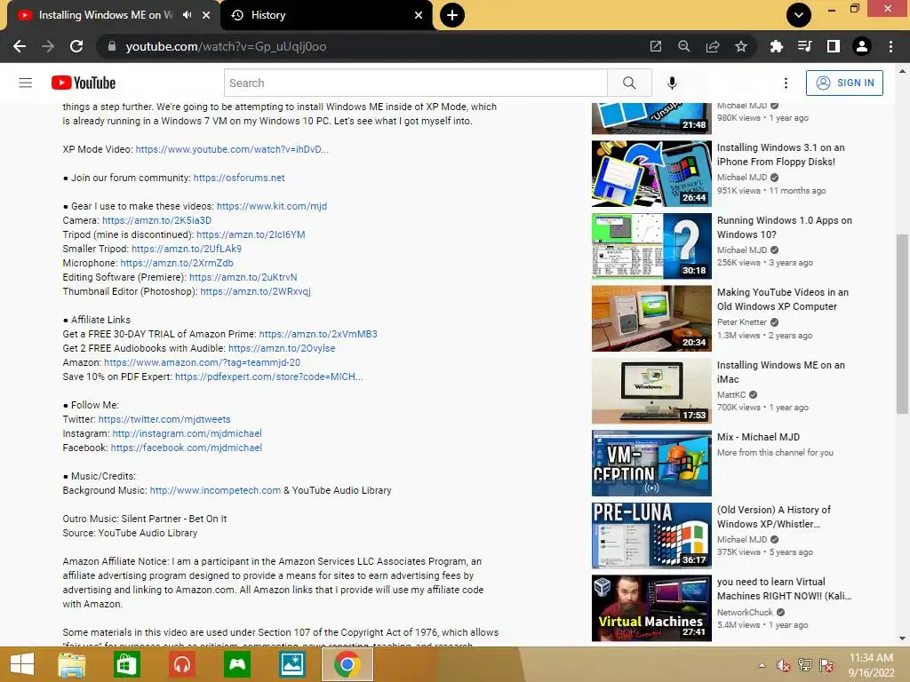Image resolution: width=910 pixels, height=682 pixels.
Task: Open the Tripod amzn.to/2IcI6YM link
Action: (x=251, y=234)
